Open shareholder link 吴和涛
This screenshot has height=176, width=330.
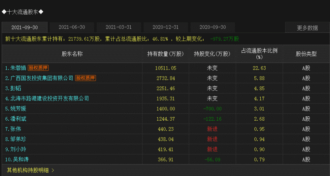[20, 160]
